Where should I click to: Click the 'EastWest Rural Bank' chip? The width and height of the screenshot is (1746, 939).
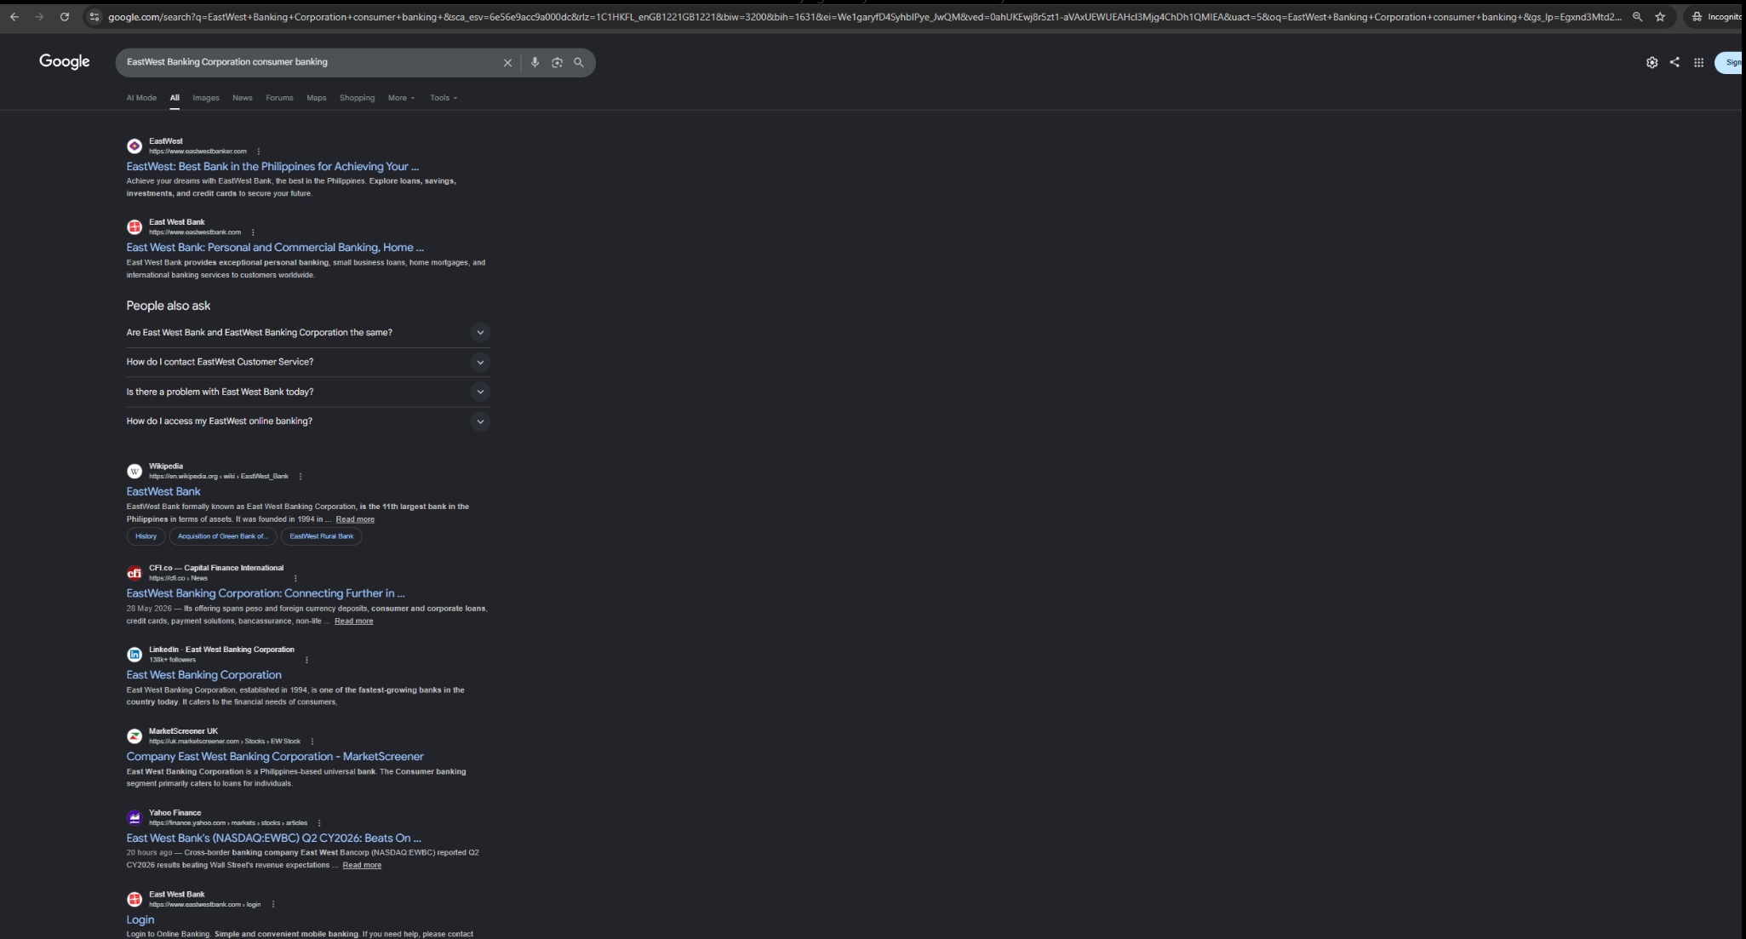pyautogui.click(x=322, y=536)
